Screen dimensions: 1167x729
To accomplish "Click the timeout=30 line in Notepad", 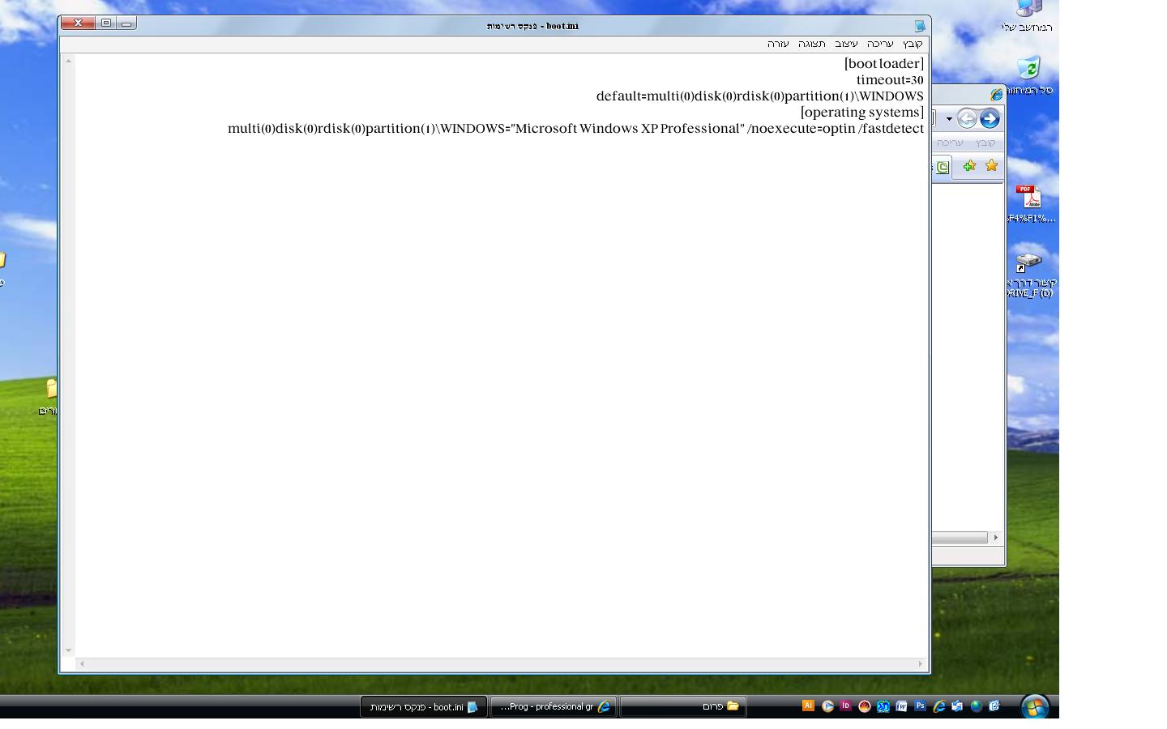I will pos(890,80).
